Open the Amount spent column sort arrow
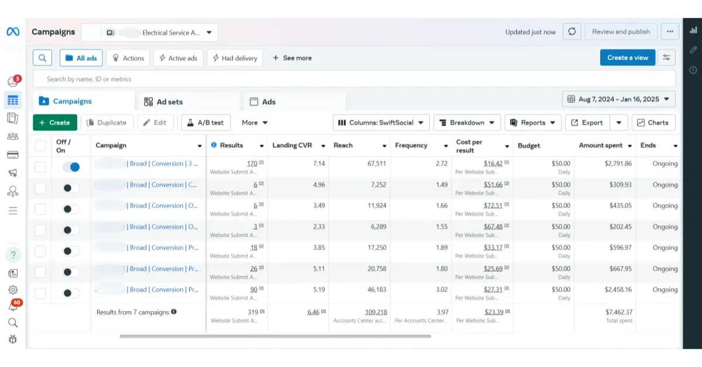This screenshot has width=702, height=367. point(629,146)
